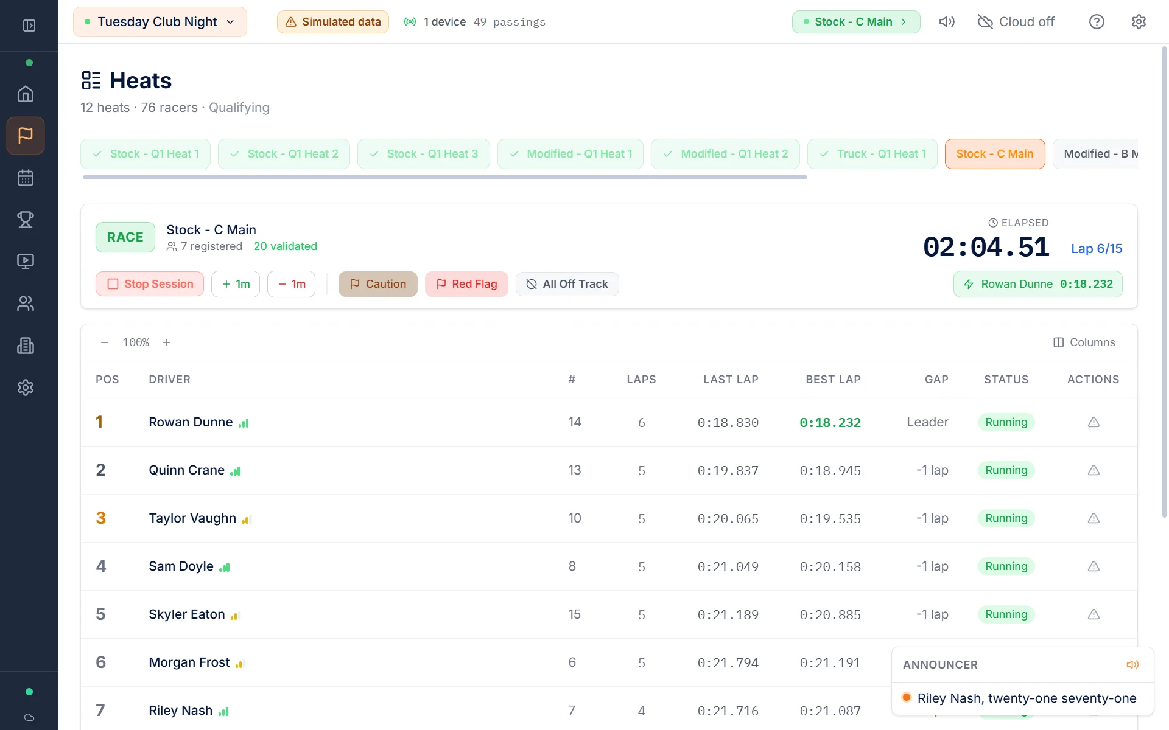Open the racers people sidebar icon

(x=26, y=304)
